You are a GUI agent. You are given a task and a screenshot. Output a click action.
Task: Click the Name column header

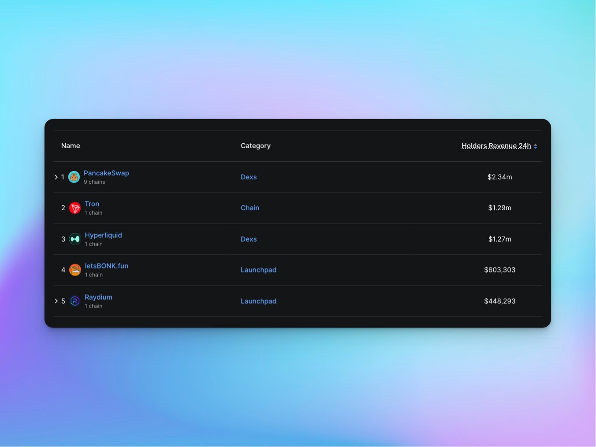pos(71,146)
